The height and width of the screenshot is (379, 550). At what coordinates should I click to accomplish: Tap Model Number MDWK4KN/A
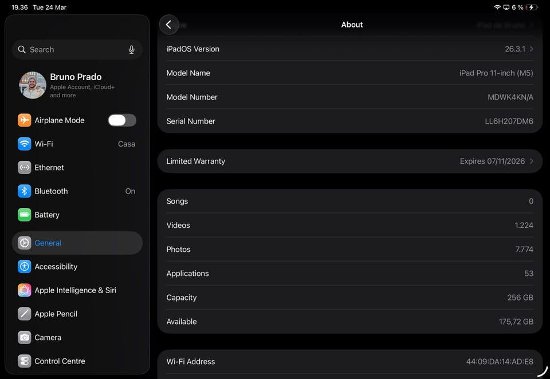click(510, 97)
